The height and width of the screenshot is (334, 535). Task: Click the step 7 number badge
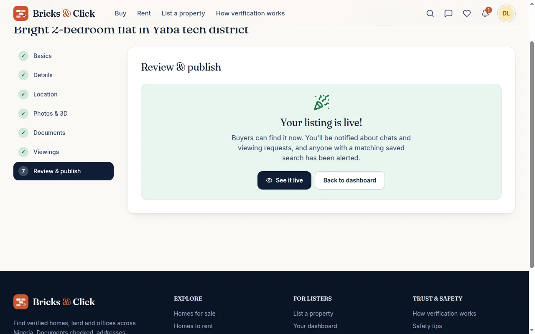[23, 171]
